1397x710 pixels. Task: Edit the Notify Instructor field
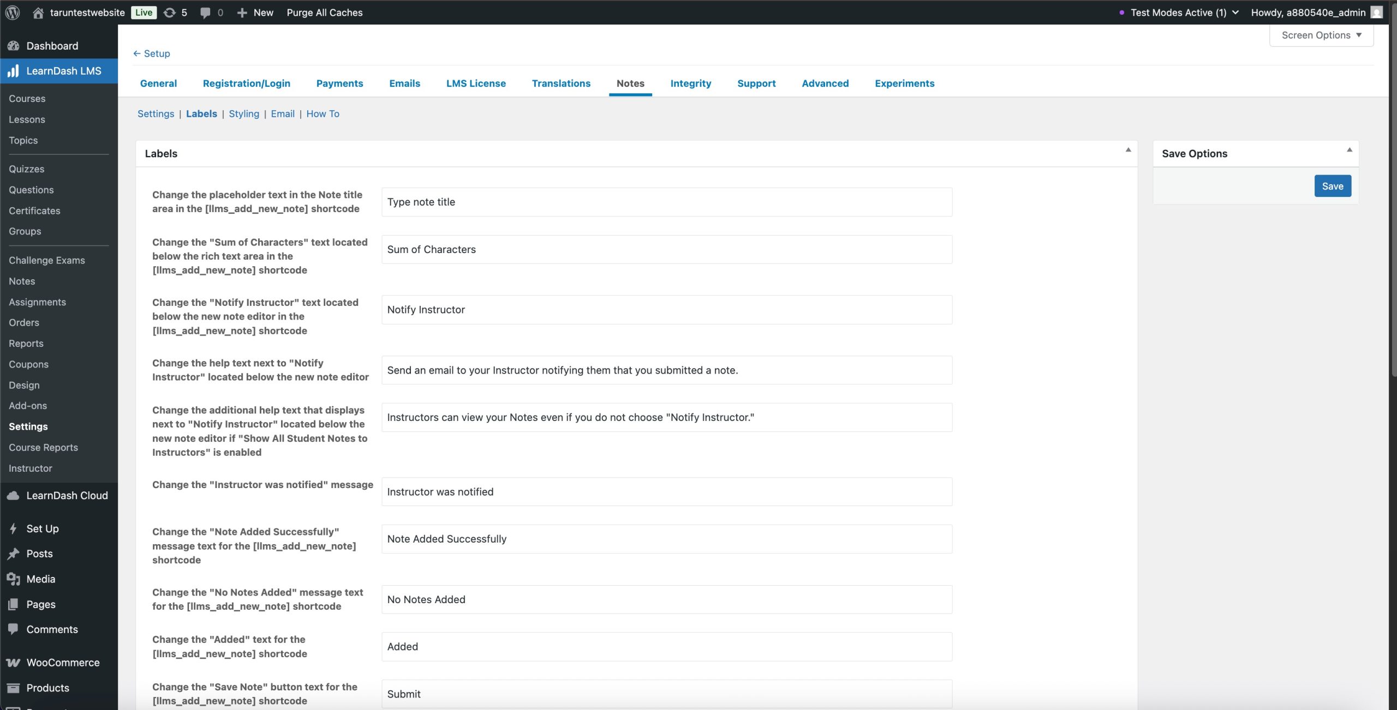pyautogui.click(x=667, y=310)
